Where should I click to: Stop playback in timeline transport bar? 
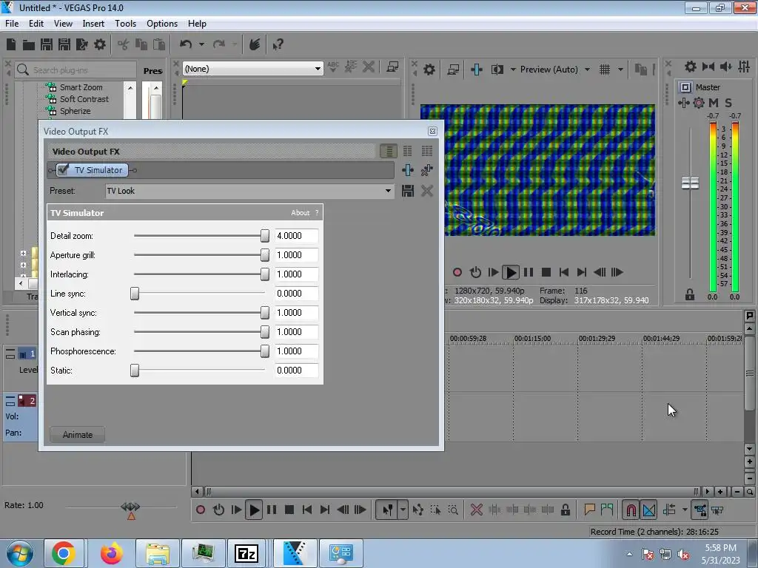[x=289, y=510]
